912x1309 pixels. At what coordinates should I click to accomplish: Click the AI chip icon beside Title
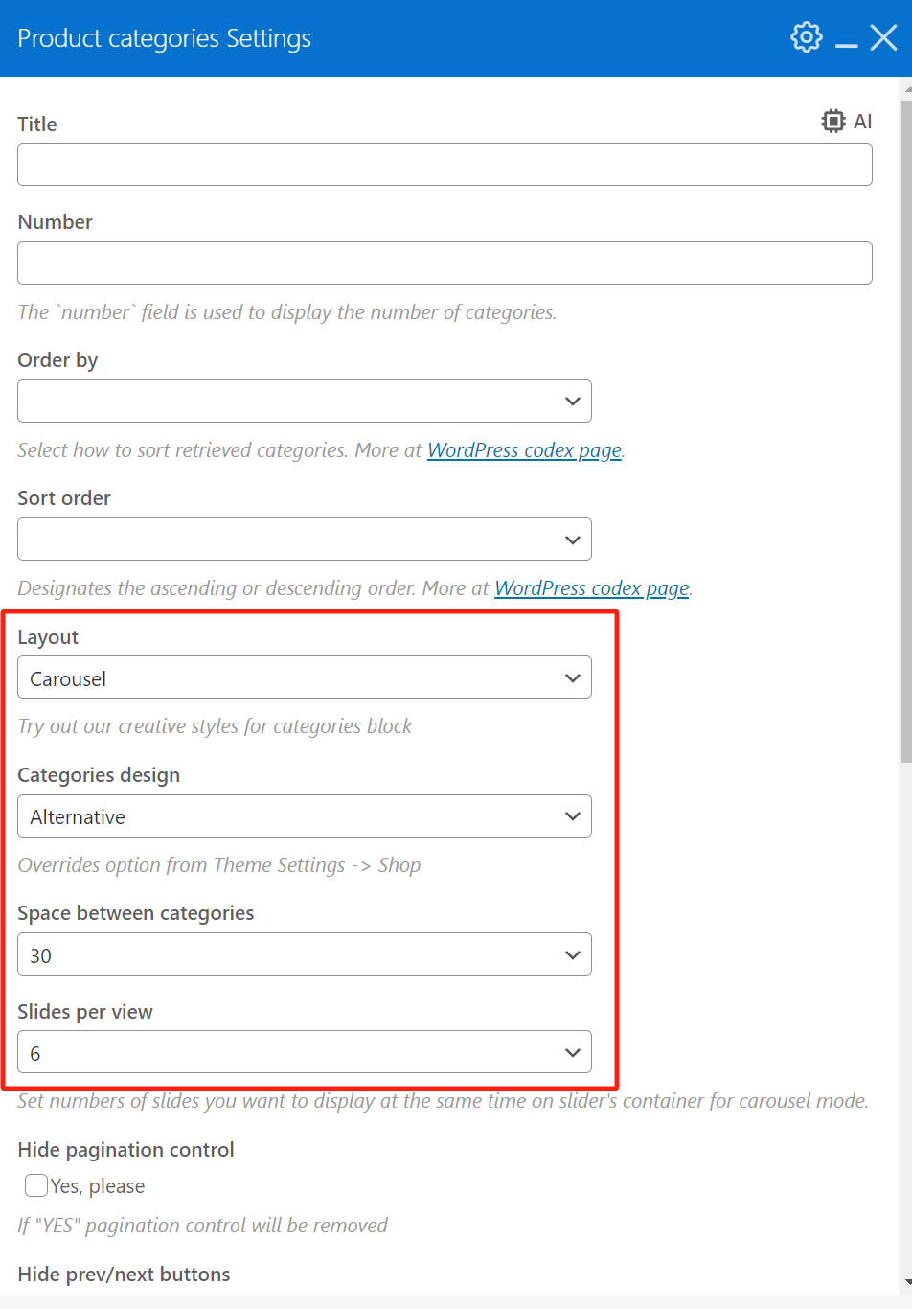coord(833,121)
